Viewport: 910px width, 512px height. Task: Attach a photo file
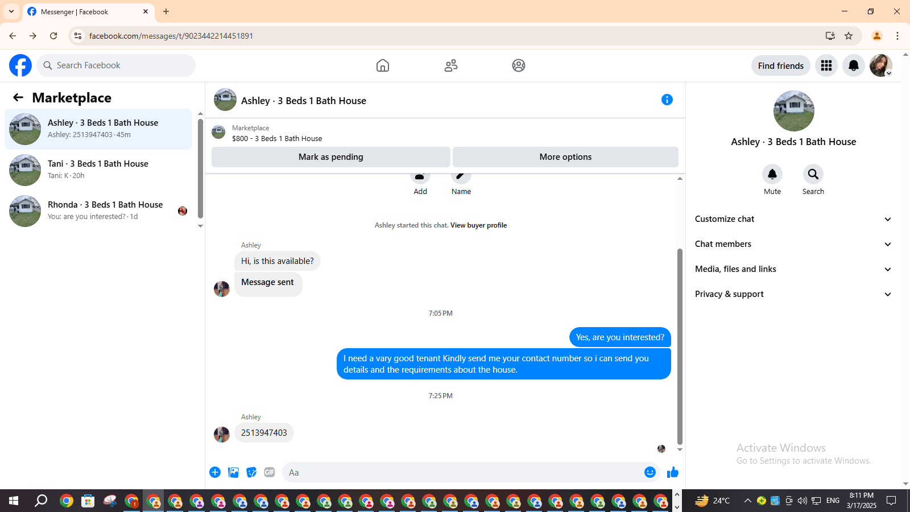tap(233, 472)
